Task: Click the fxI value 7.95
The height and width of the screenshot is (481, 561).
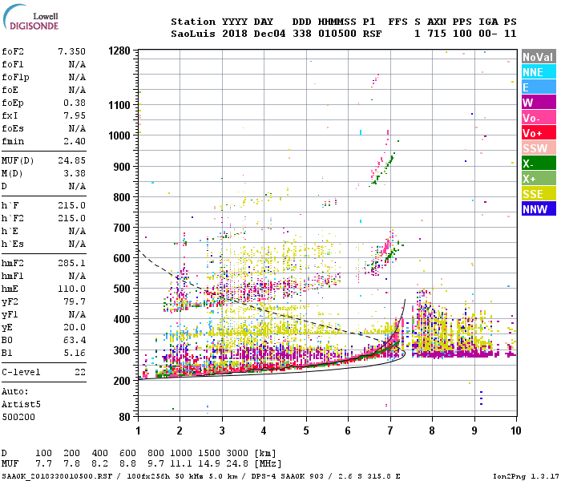Action: click(x=75, y=116)
